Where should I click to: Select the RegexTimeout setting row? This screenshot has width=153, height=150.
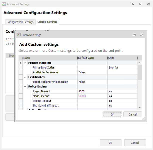click(x=42, y=91)
